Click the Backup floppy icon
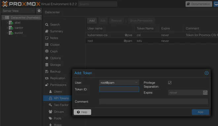This screenshot has width=218, height=126. (47, 71)
